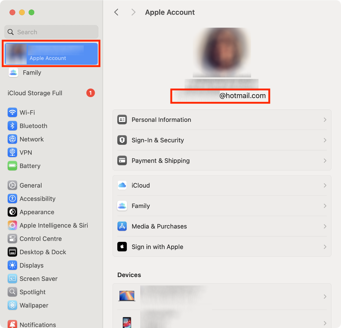Click the Accessibility icon
The width and height of the screenshot is (341, 328).
click(x=12, y=199)
